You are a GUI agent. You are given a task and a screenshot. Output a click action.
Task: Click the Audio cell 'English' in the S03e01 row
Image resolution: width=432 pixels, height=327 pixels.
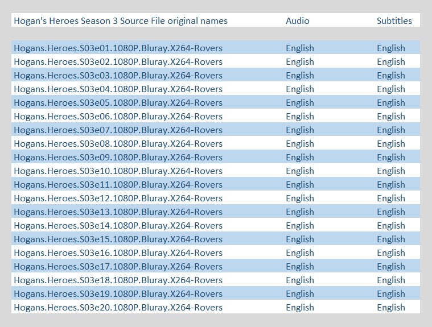click(300, 48)
